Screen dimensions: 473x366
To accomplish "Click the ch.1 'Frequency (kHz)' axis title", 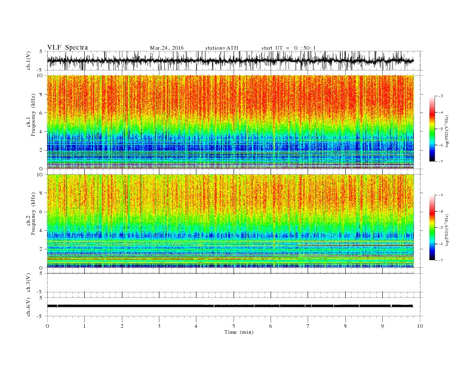I will click(33, 115).
